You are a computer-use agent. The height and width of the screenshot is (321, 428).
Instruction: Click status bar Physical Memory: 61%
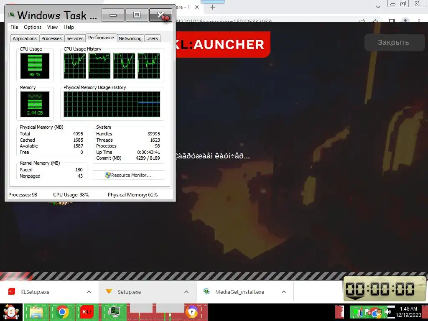click(132, 195)
